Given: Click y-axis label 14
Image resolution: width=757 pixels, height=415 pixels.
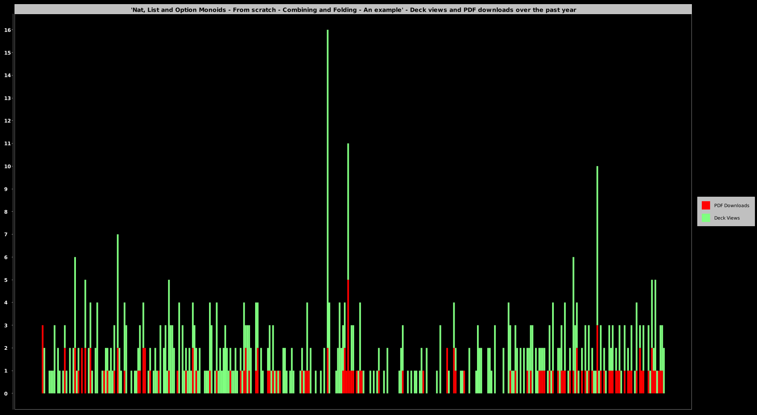Looking at the screenshot, I should [7, 76].
